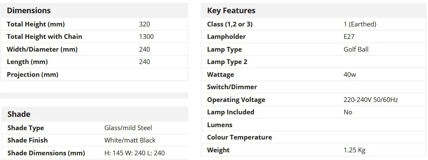
Task: Select the Switch/Dimmer row label
Action: [232, 87]
